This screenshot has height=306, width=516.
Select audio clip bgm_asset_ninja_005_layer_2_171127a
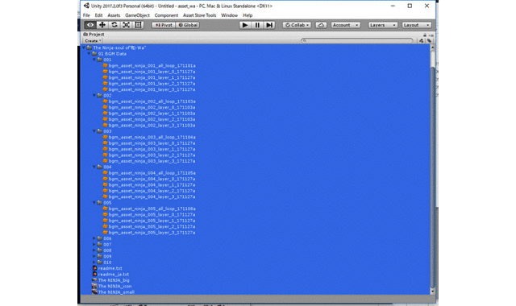(152, 227)
